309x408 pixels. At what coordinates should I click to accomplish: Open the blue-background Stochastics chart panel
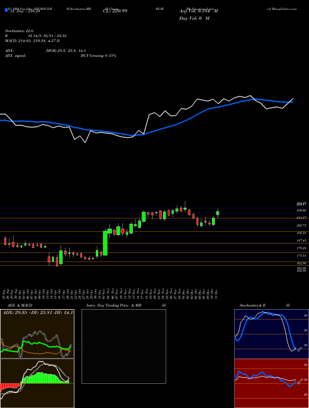click(271, 334)
